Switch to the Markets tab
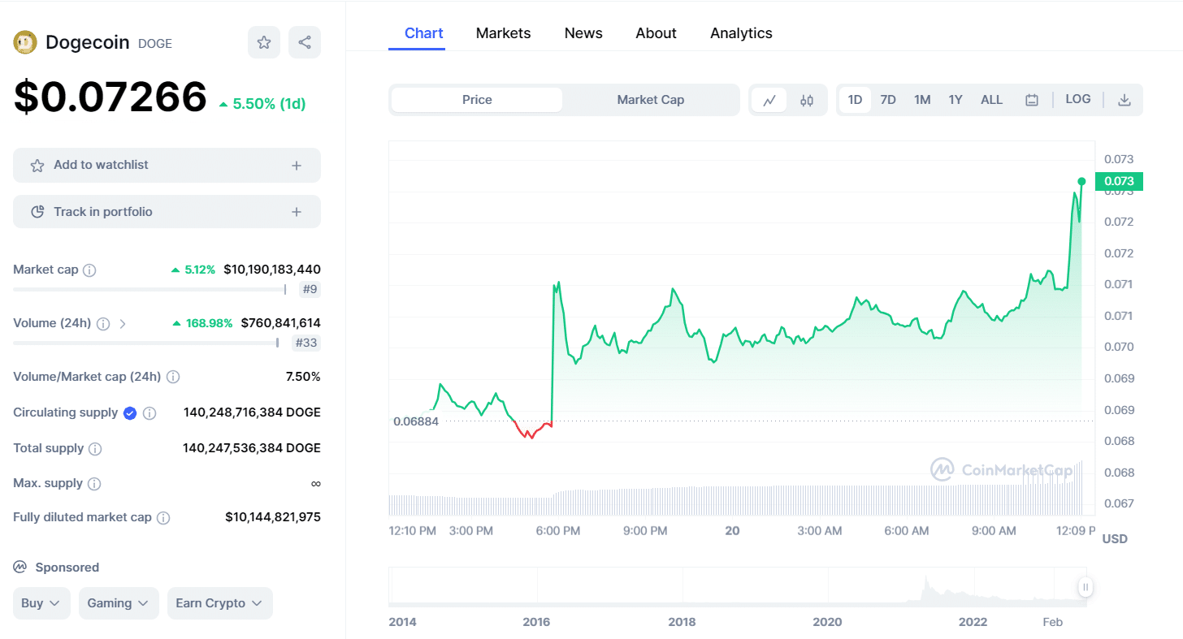 pyautogui.click(x=504, y=33)
